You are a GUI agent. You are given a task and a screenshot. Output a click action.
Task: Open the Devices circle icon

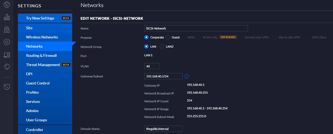pos(7,42)
